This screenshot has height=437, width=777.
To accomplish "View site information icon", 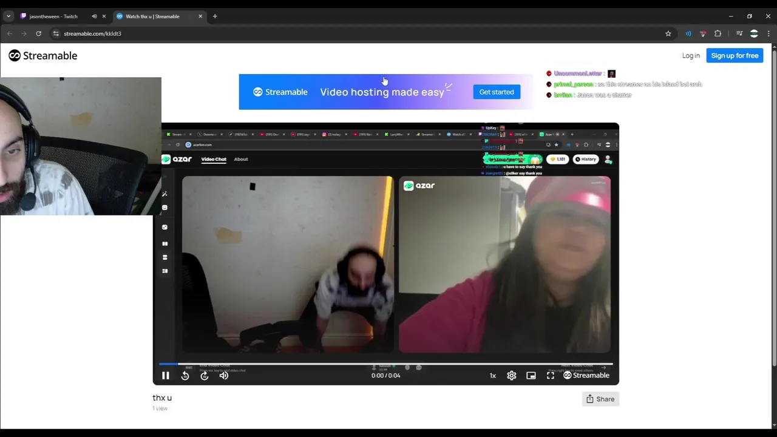I will coord(56,33).
